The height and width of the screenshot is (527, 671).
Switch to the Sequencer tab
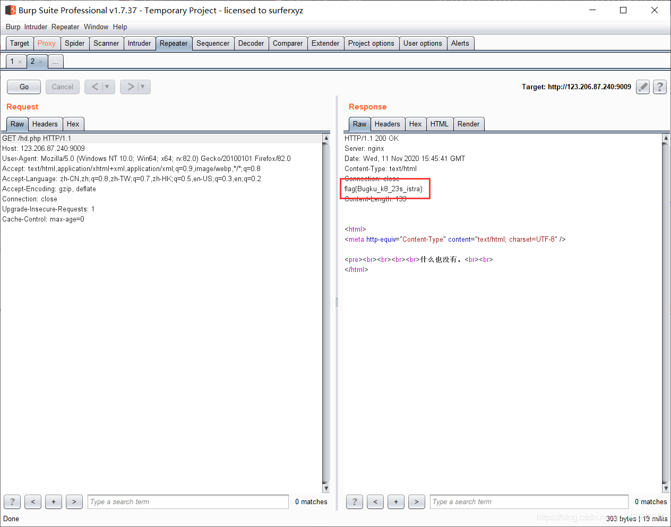(213, 44)
